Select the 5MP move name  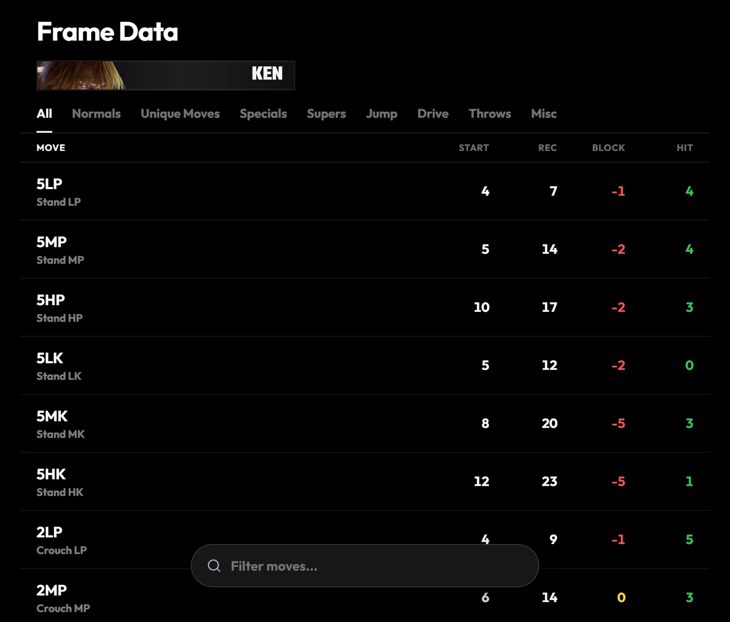(52, 242)
